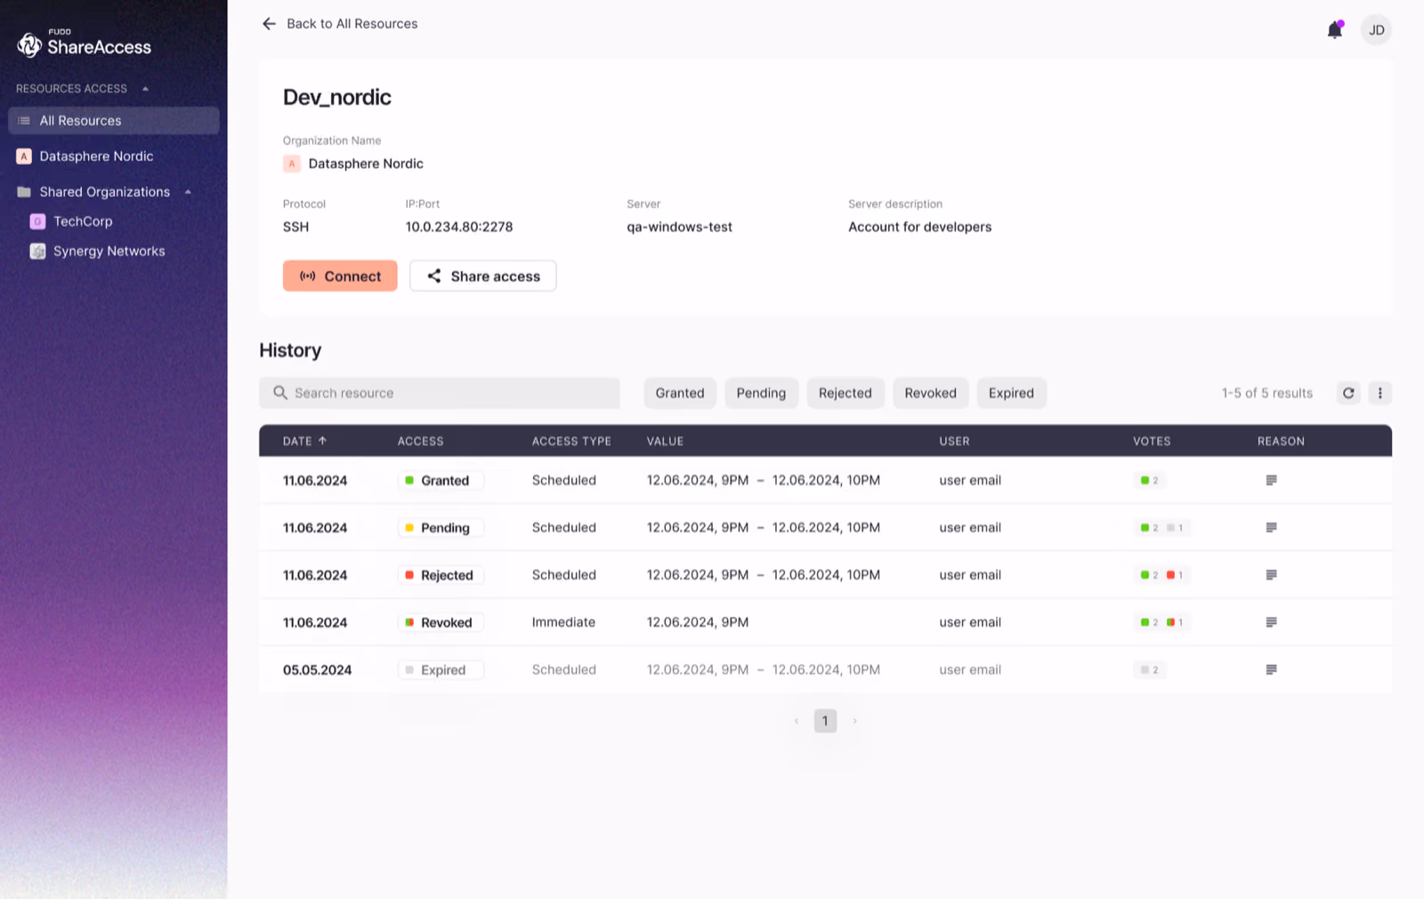Viewport: 1424px width, 899px height.
Task: Click the Reason column header
Action: tap(1281, 441)
